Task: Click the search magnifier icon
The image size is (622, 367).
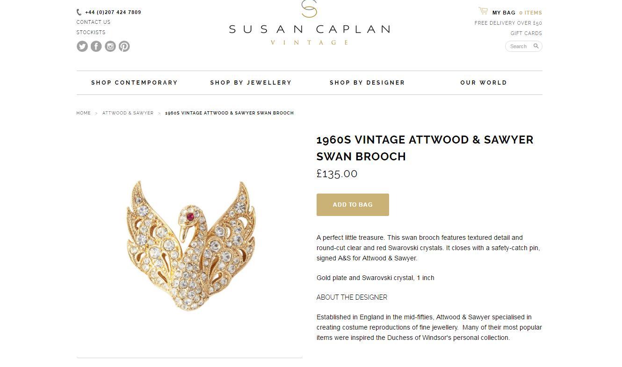Action: [x=536, y=46]
